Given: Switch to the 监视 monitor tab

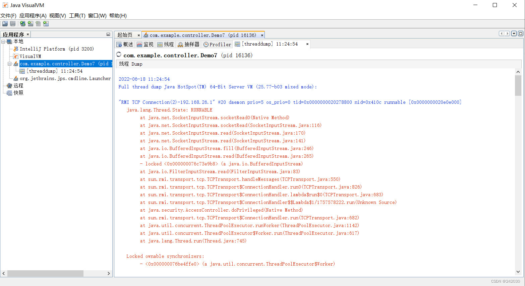Looking at the screenshot, I should [x=145, y=44].
